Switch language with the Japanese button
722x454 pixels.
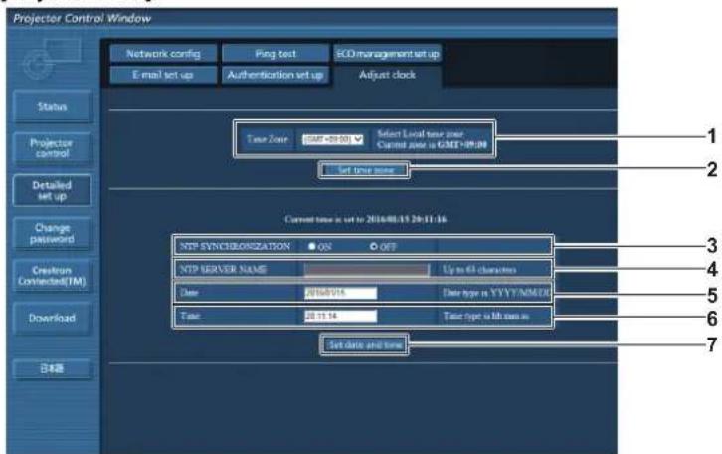click(x=52, y=368)
